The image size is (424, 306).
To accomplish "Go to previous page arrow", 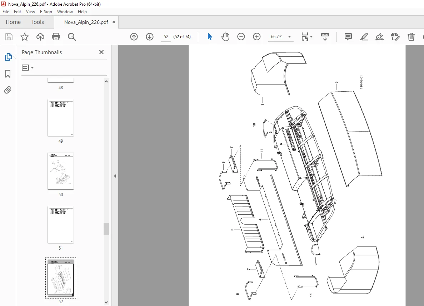I will coord(134,37).
